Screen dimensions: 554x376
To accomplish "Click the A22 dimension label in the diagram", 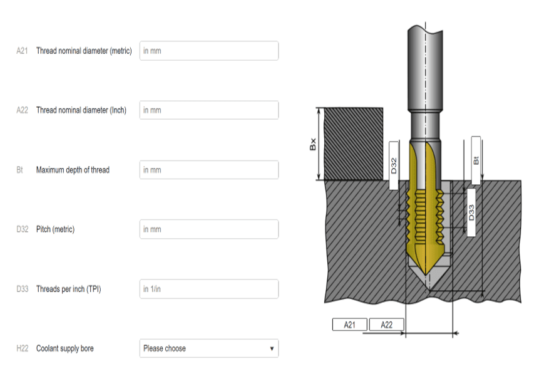I will pyautogui.click(x=386, y=324).
